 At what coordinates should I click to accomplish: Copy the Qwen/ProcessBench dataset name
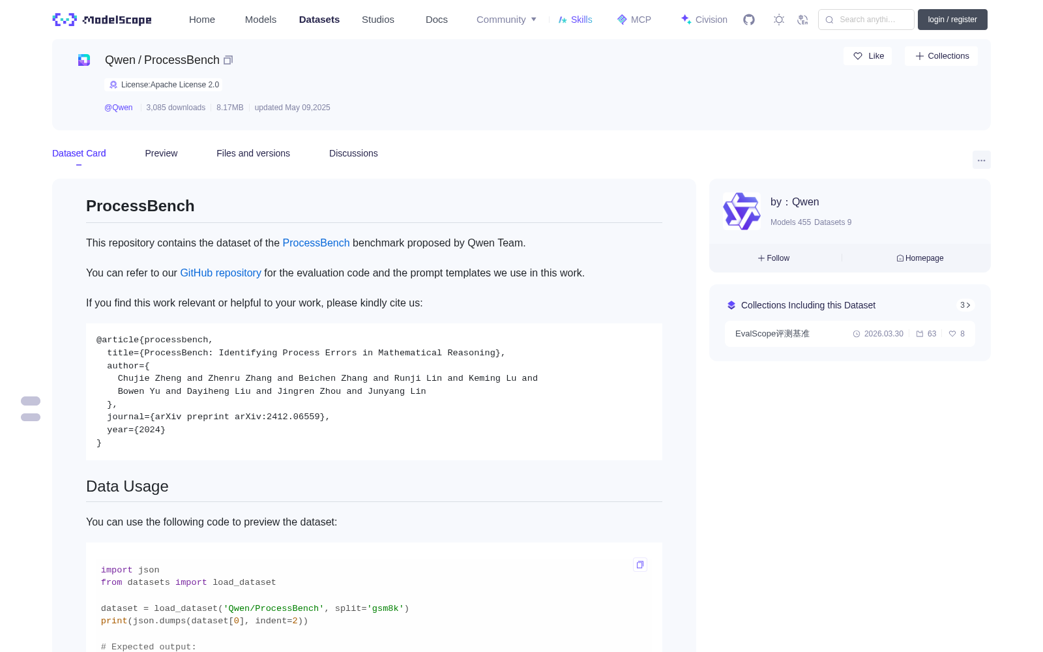(228, 60)
